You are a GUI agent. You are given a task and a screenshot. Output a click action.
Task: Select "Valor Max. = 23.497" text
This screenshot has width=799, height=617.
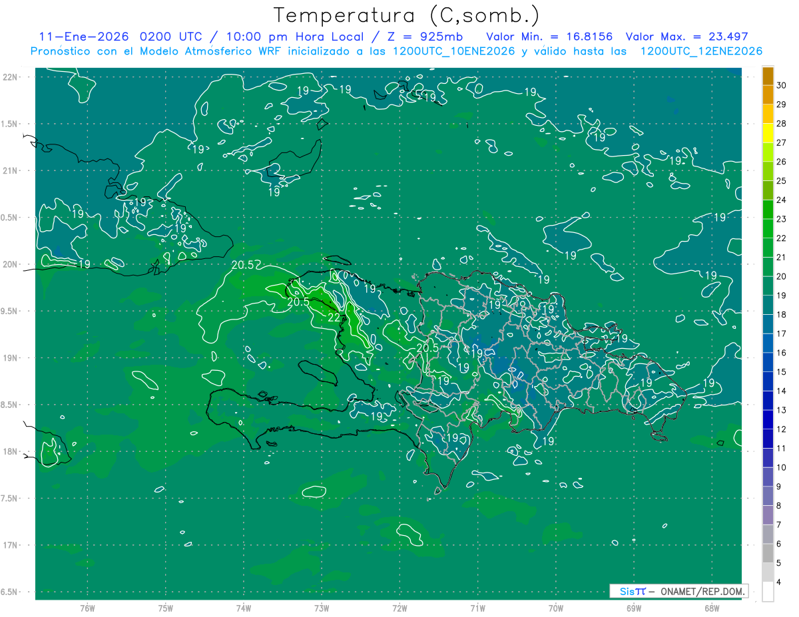point(687,37)
